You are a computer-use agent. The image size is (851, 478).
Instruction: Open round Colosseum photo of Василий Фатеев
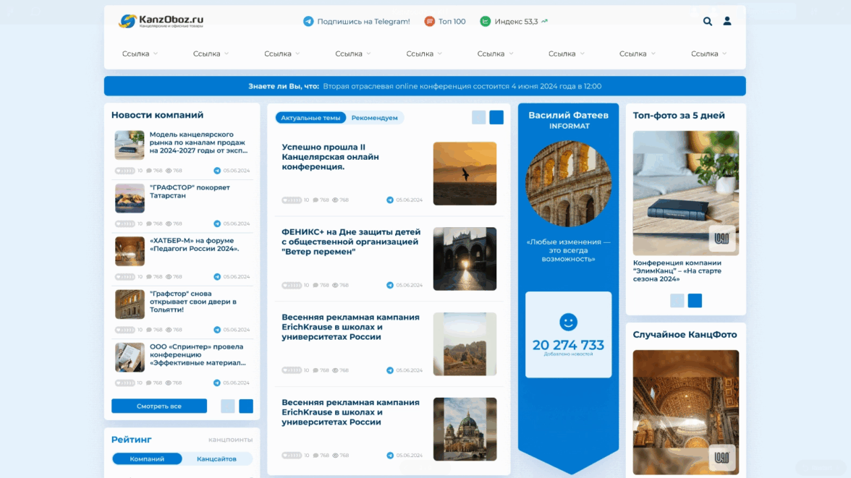pos(568,184)
